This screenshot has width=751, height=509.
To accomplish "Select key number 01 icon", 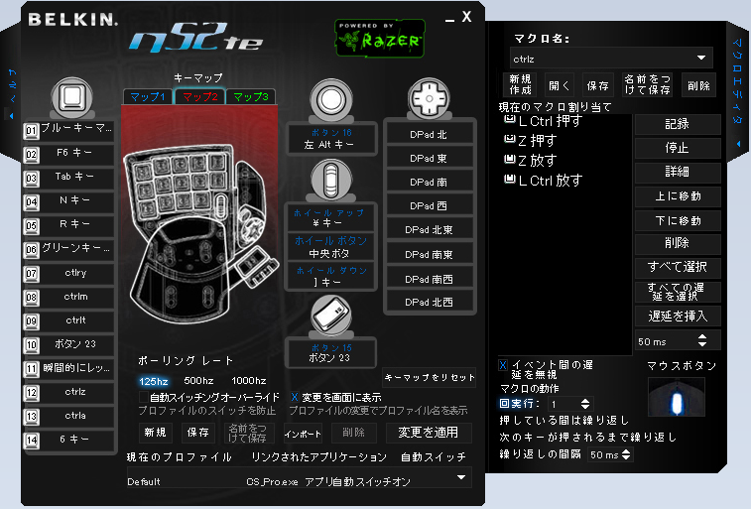I will [x=31, y=131].
